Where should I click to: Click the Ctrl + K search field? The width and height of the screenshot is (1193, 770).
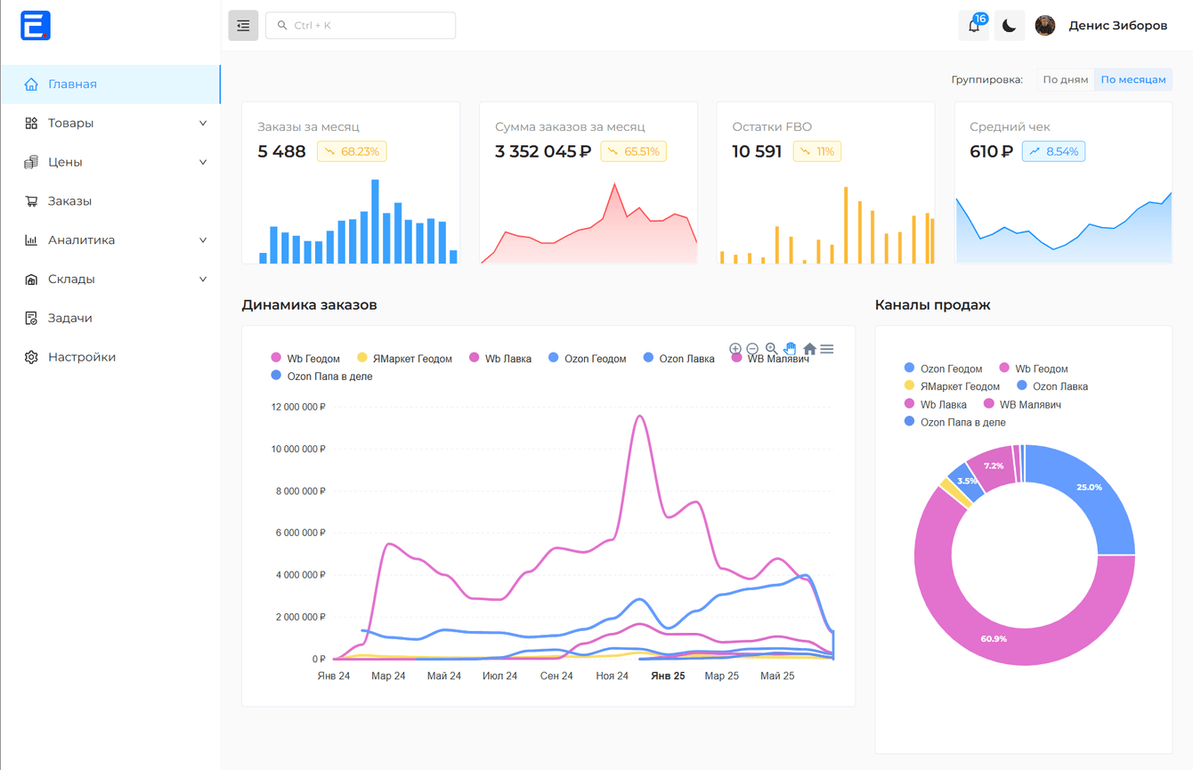coord(361,25)
